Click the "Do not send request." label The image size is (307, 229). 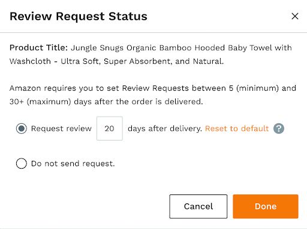pyautogui.click(x=73, y=164)
